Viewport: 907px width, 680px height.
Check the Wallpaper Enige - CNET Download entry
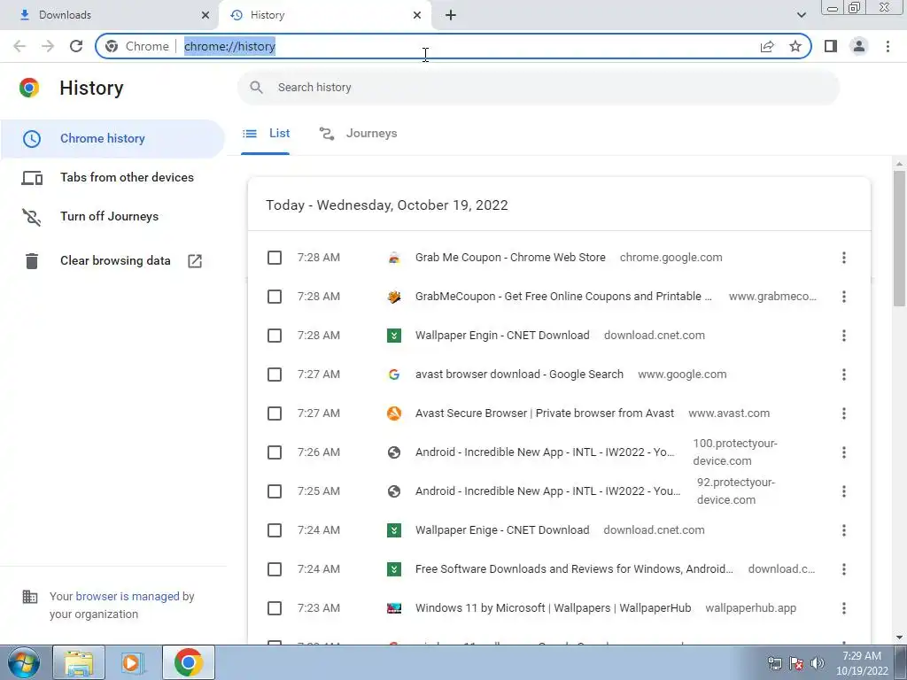(275, 530)
